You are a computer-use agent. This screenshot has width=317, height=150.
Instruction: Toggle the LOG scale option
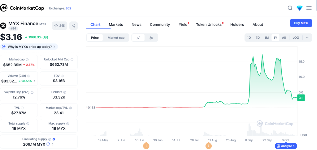click(296, 38)
